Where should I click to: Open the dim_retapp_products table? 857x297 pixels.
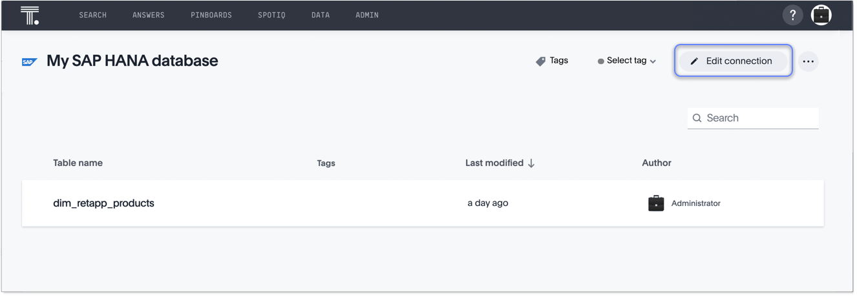tap(103, 203)
